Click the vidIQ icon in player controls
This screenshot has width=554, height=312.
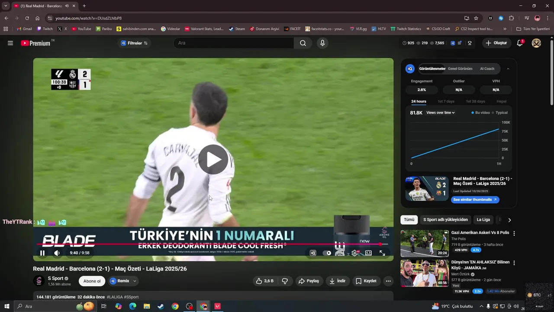pos(313,253)
